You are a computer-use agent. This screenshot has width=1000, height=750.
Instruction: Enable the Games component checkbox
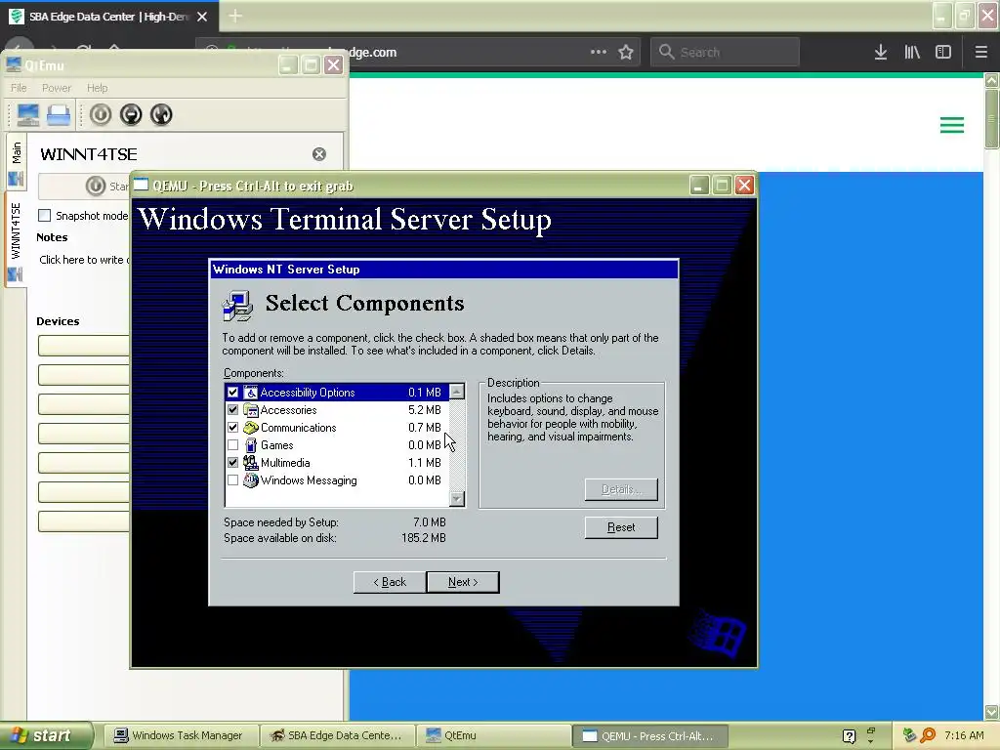click(232, 445)
